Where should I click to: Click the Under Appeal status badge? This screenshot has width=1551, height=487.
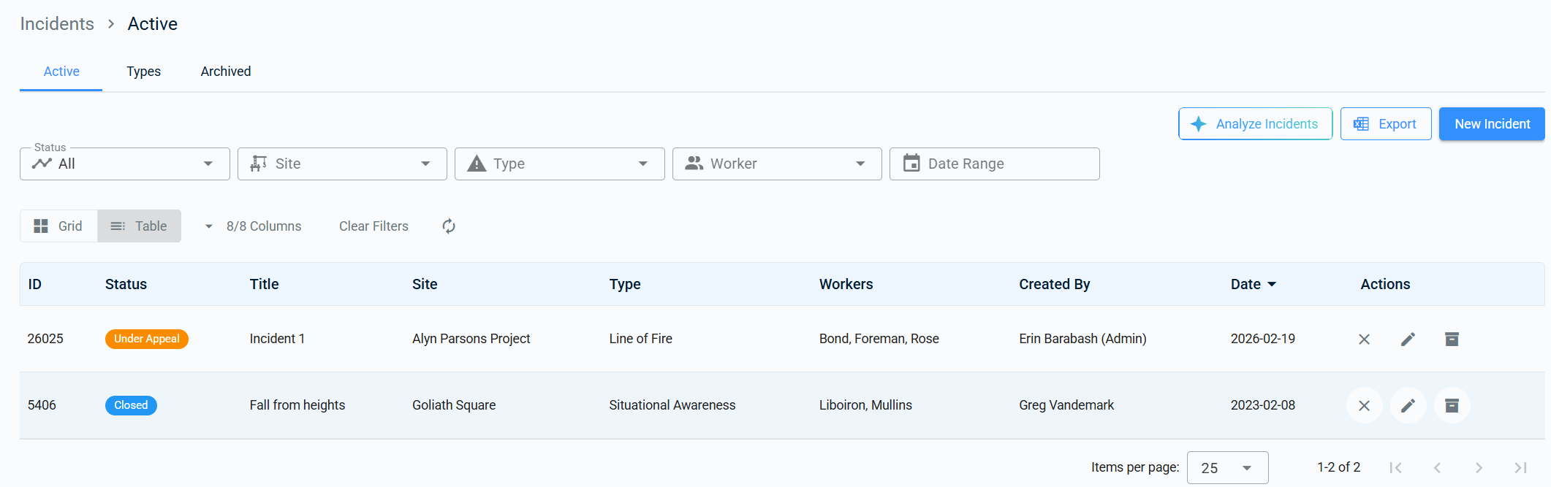tap(147, 339)
